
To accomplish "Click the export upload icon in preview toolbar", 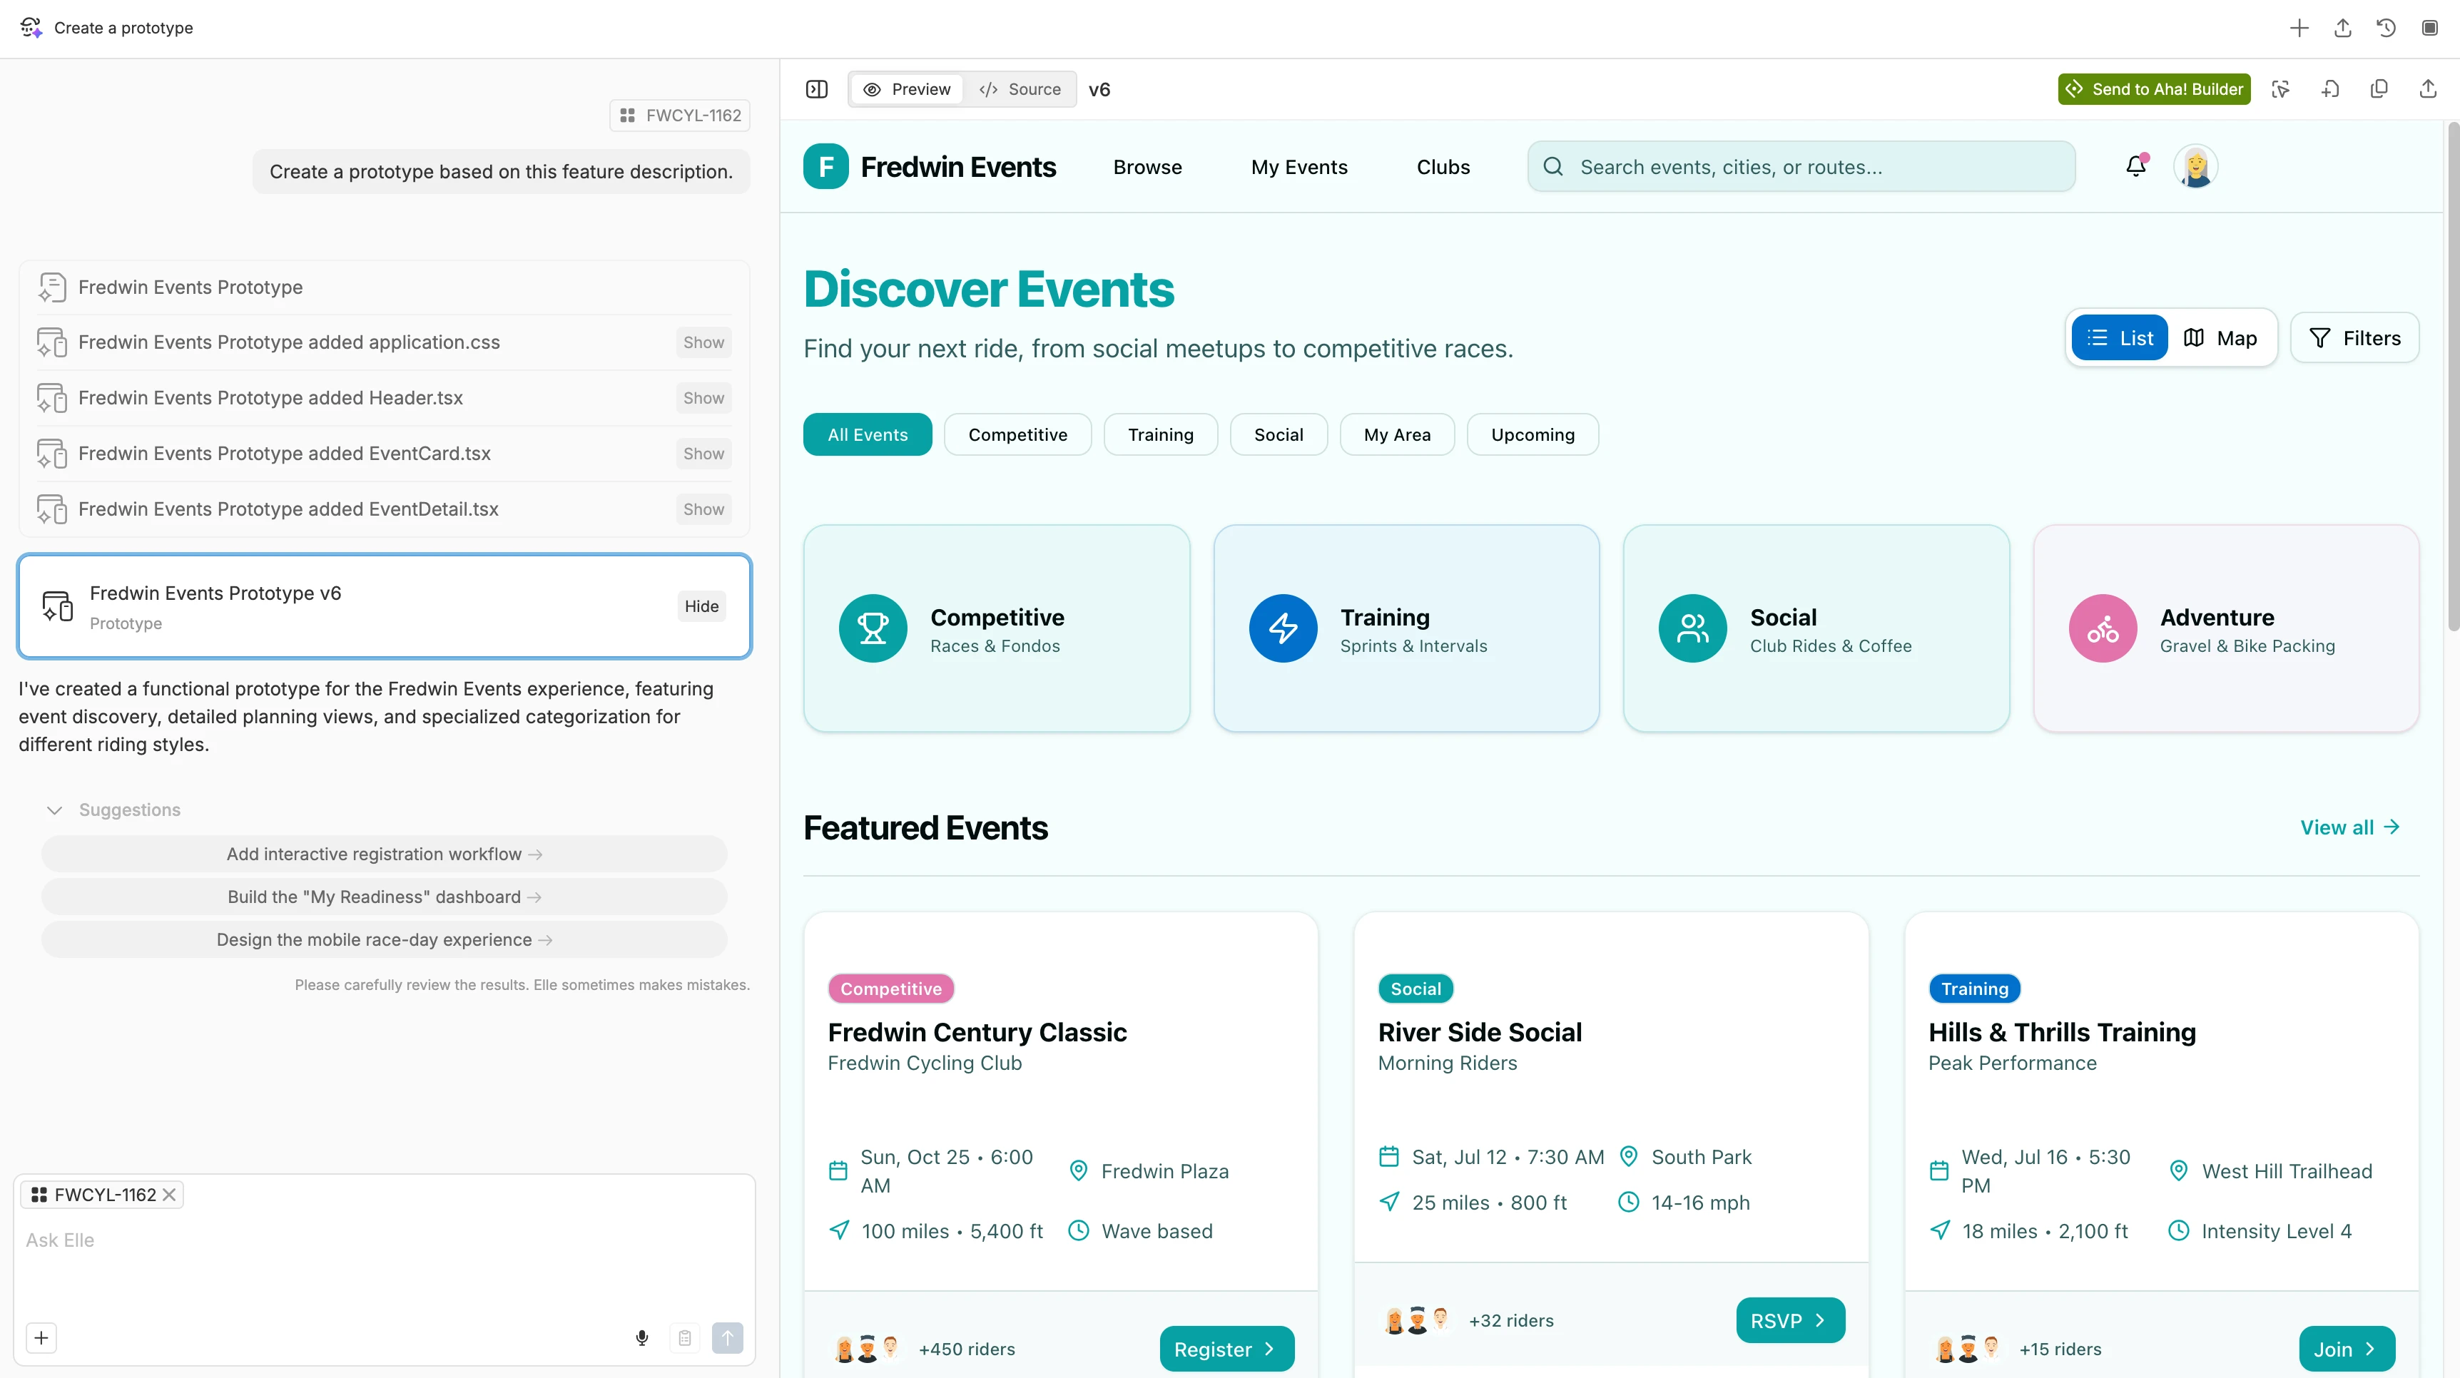I will pyautogui.click(x=2429, y=89).
